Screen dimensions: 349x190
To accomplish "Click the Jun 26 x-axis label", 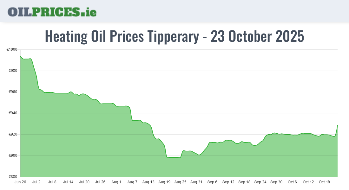I will [20, 182].
